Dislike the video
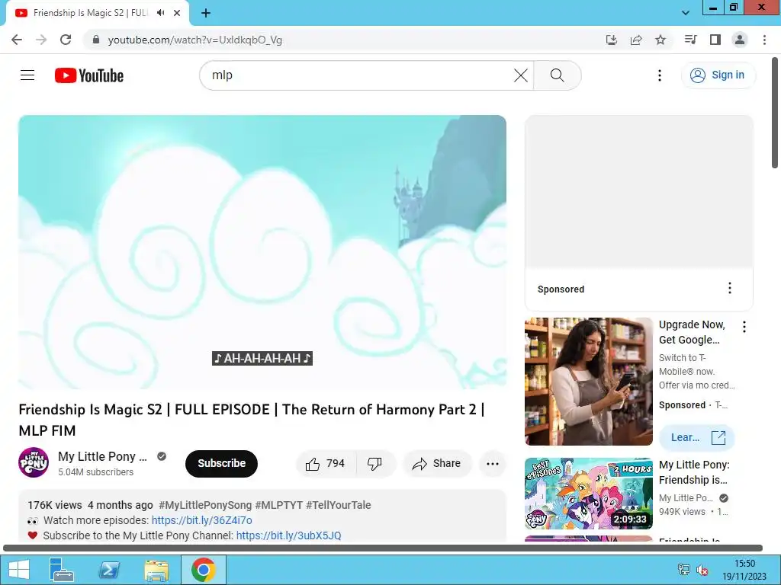Viewport: 781px width, 585px height. 375,464
